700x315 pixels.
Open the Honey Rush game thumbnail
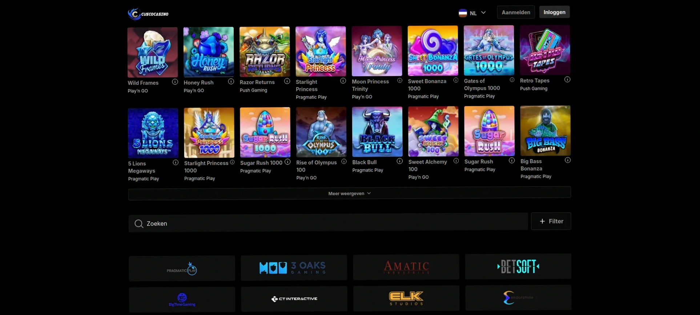209,52
